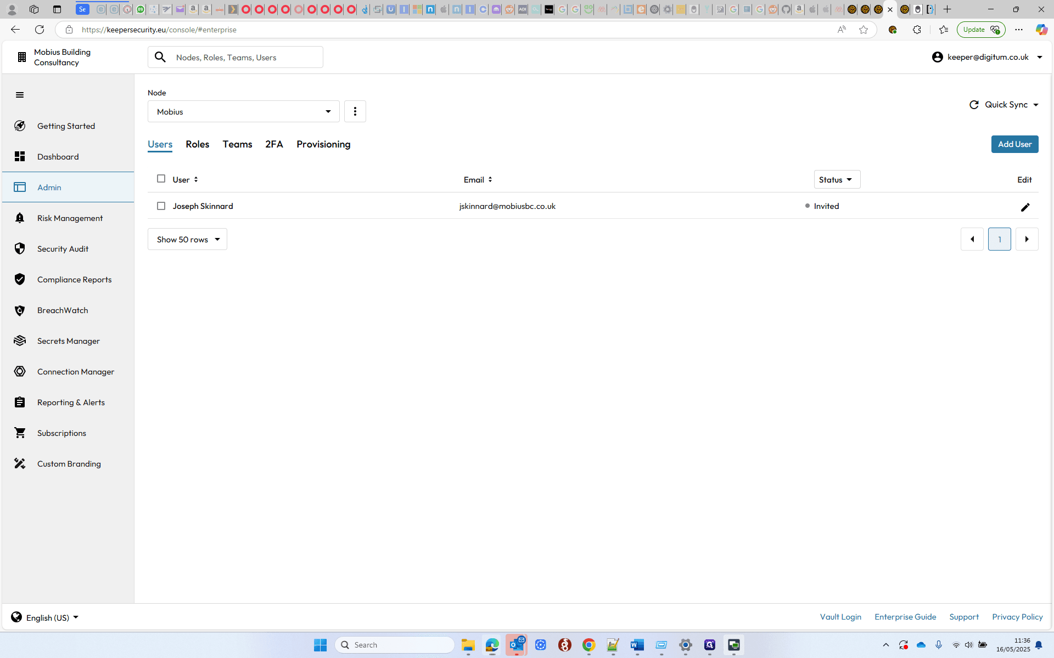1054x658 pixels.
Task: Click Compliance Reports shield icon
Action: (x=20, y=279)
